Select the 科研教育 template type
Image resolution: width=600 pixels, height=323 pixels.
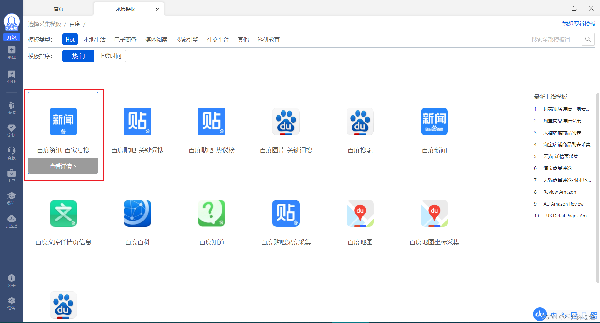click(x=269, y=40)
